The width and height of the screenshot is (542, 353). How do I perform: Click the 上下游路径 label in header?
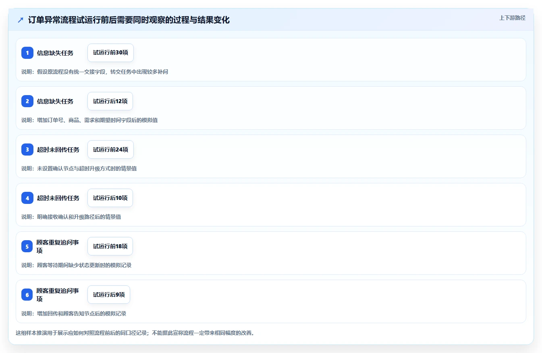pos(512,18)
